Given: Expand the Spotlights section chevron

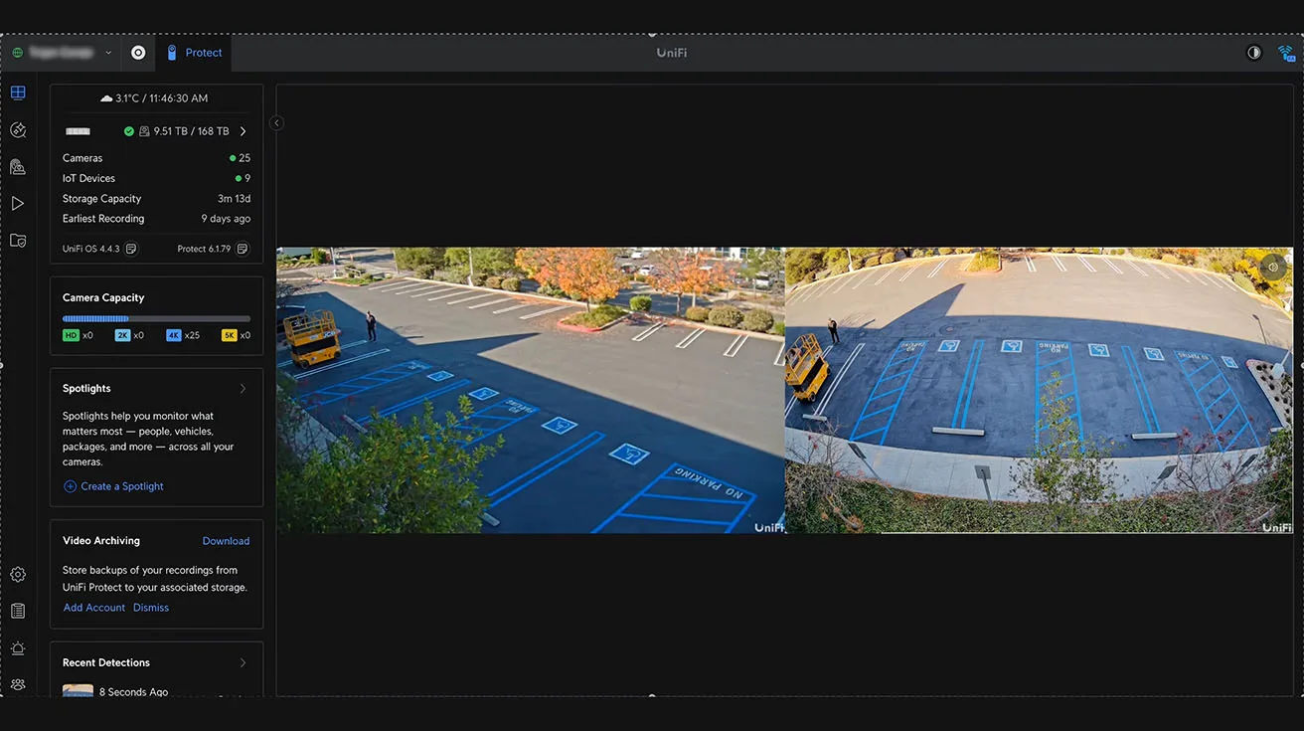Looking at the screenshot, I should pos(243,389).
